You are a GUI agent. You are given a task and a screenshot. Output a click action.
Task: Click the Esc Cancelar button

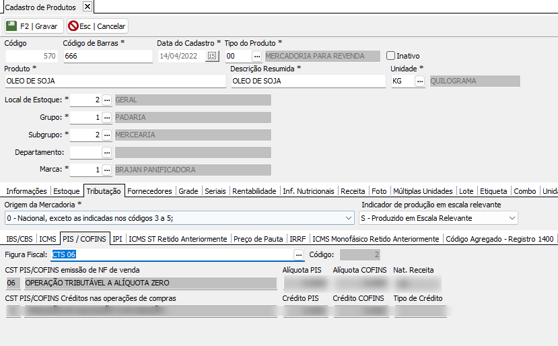[97, 26]
